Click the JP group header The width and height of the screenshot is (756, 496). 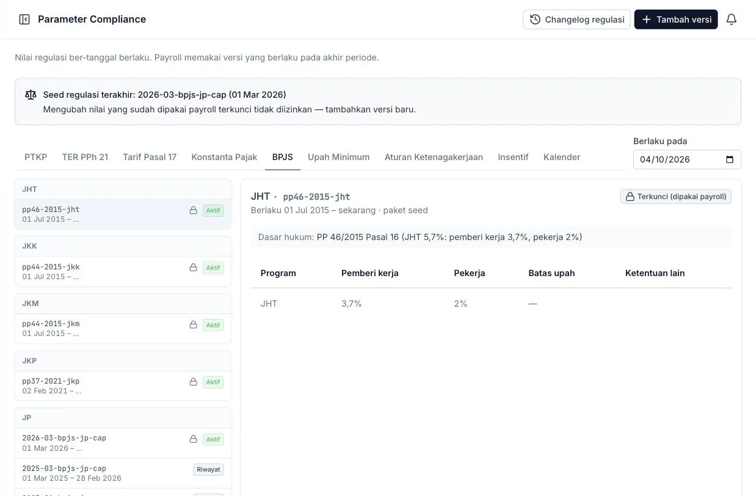123,418
